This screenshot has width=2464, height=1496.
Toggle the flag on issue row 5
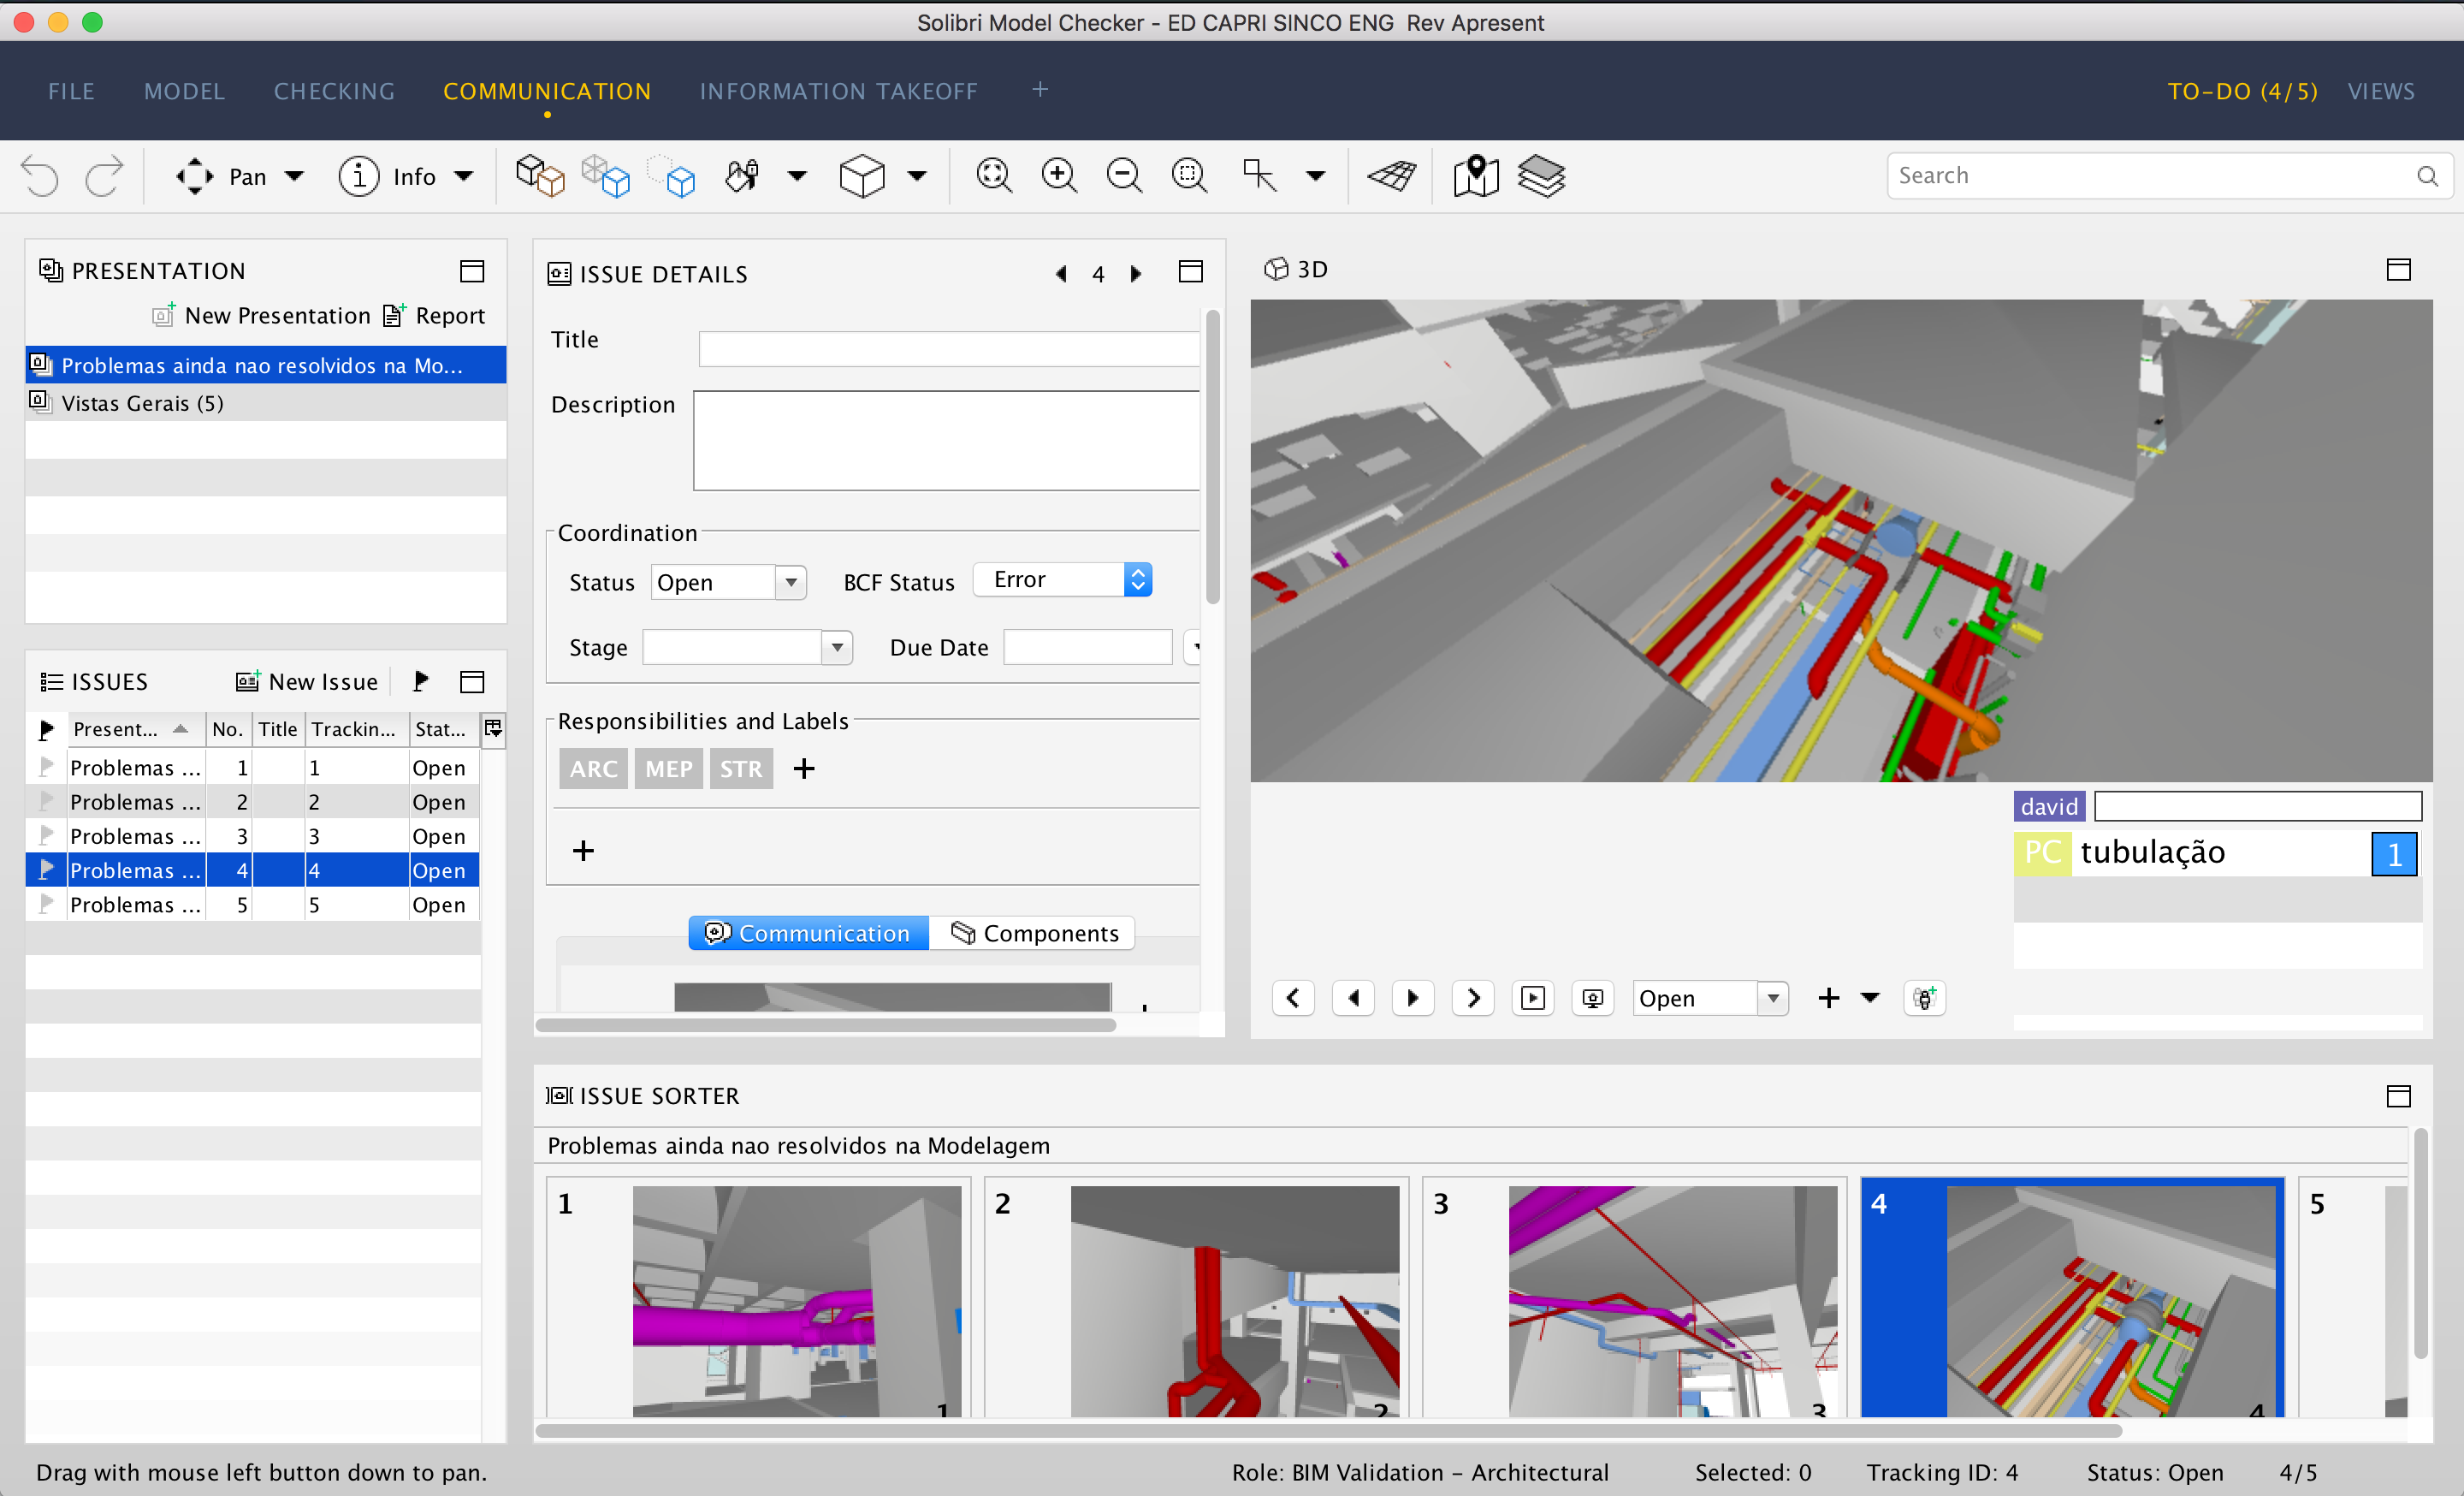46,904
